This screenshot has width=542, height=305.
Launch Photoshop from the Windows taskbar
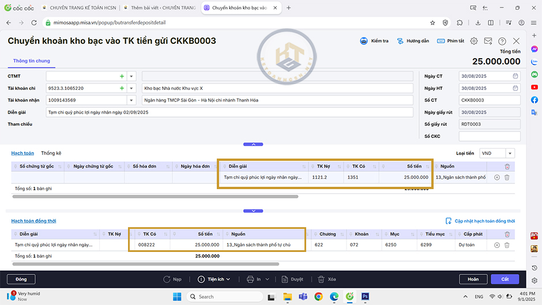point(365,296)
